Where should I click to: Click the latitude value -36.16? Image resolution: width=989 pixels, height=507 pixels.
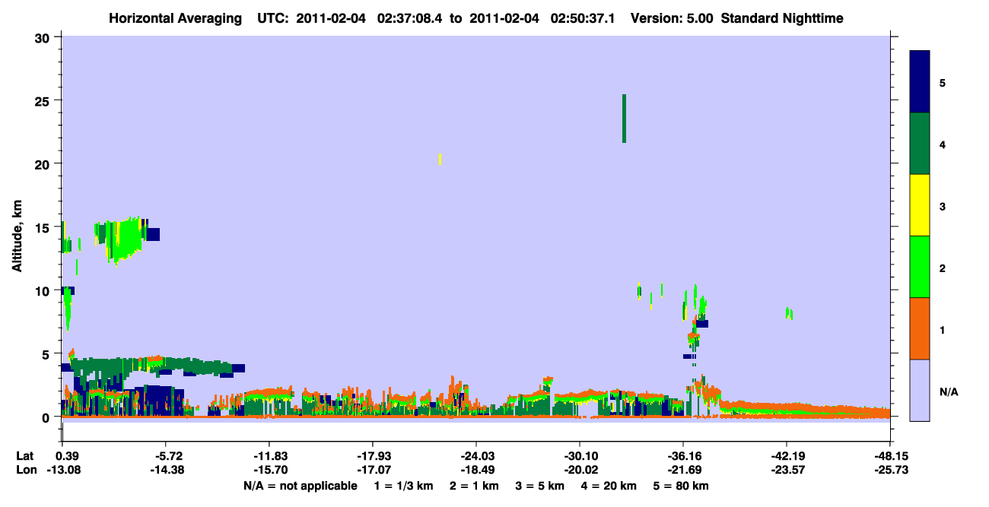tap(682, 456)
